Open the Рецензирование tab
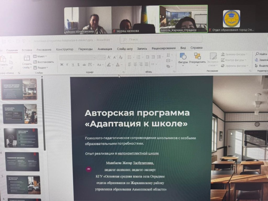The width and height of the screenshot is (268, 201). 164,48
